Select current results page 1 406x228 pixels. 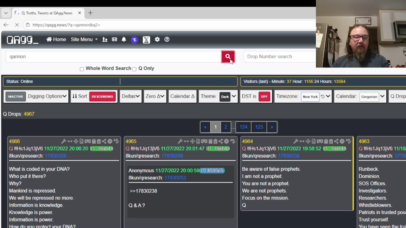[x=215, y=127]
